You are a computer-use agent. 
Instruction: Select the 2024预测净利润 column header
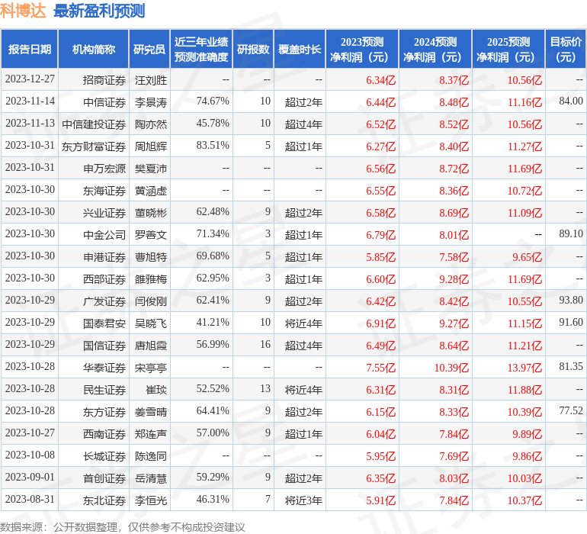435,49
